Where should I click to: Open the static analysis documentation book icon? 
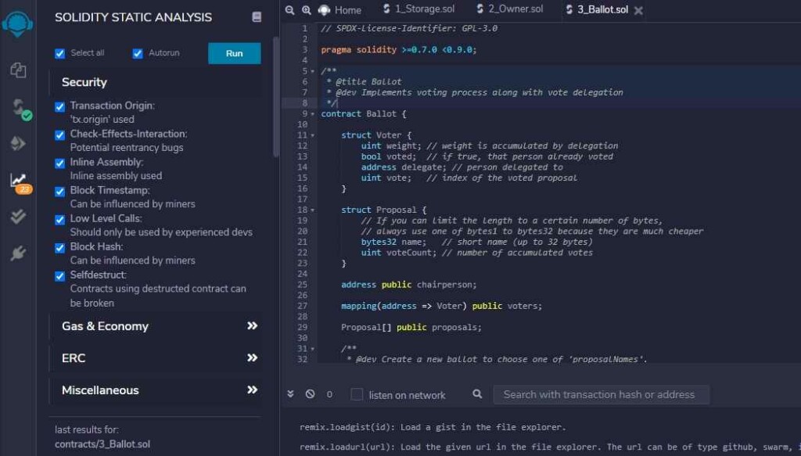point(257,17)
